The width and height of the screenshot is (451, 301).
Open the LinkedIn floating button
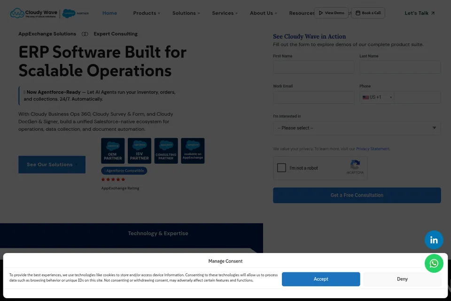434,240
